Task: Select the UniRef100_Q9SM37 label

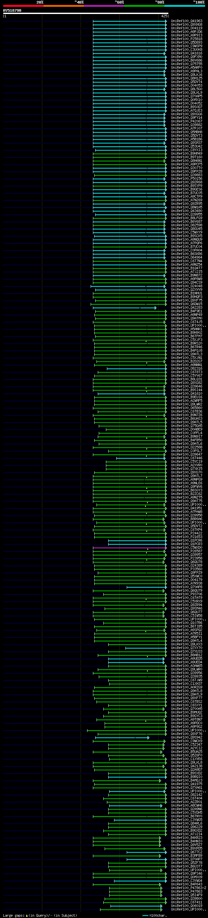Action: (x=187, y=143)
